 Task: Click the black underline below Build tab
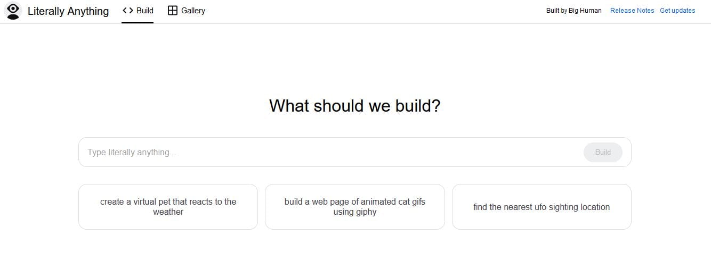coord(138,23)
